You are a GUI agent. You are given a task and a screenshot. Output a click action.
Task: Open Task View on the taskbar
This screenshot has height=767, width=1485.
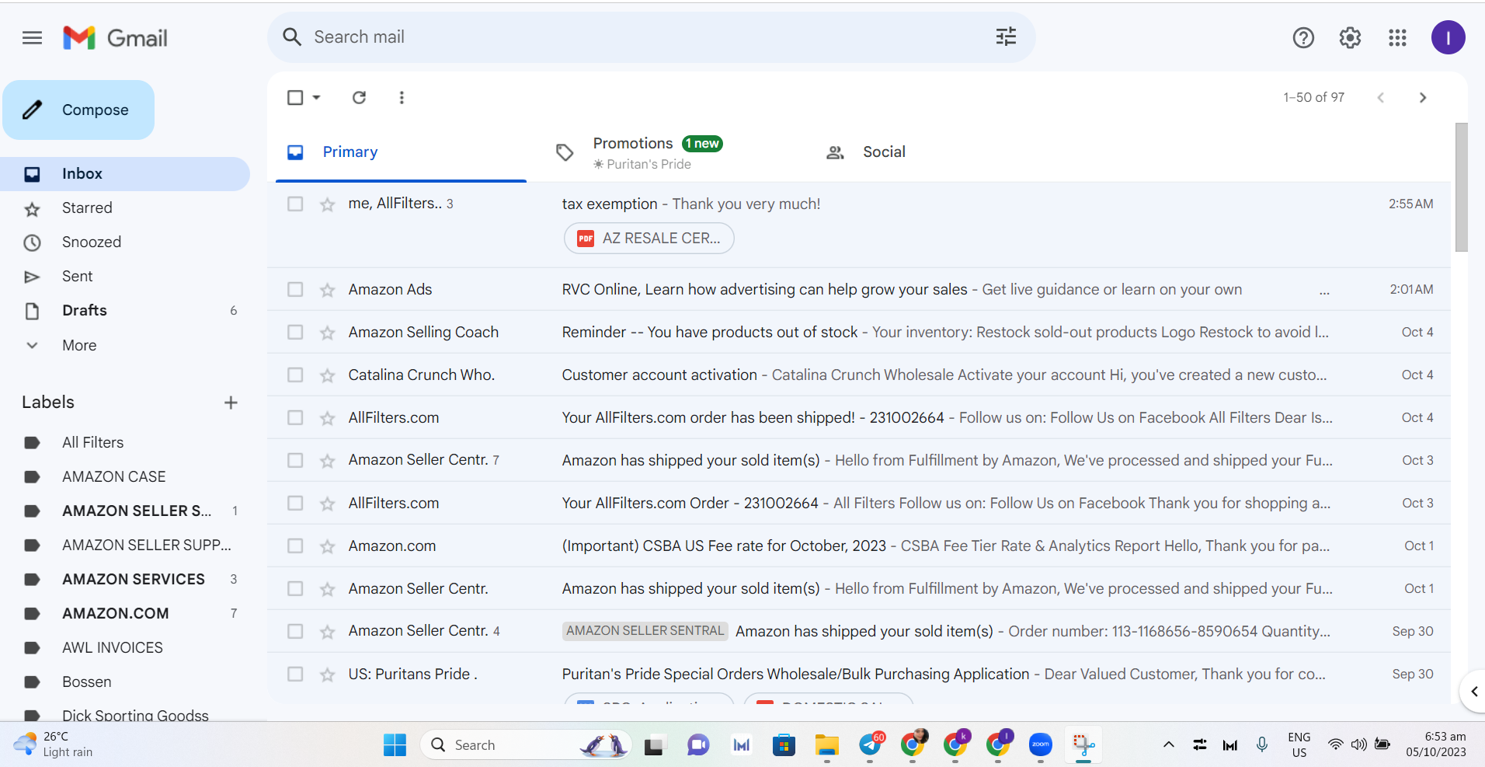655,744
